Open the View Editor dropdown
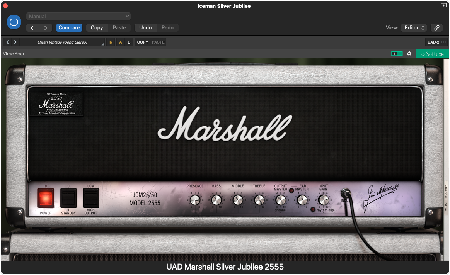 (414, 28)
